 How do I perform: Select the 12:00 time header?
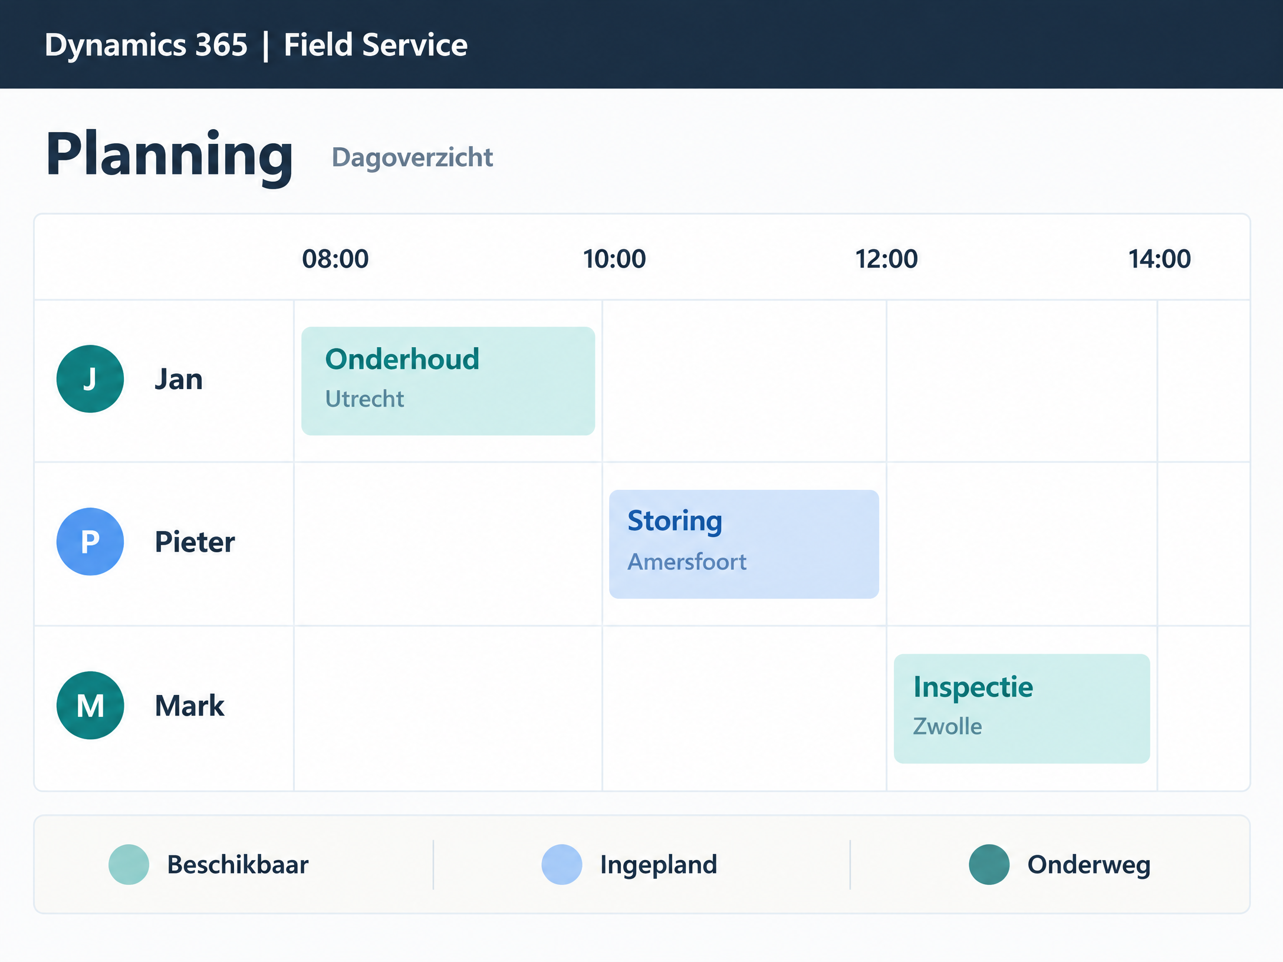tap(886, 259)
